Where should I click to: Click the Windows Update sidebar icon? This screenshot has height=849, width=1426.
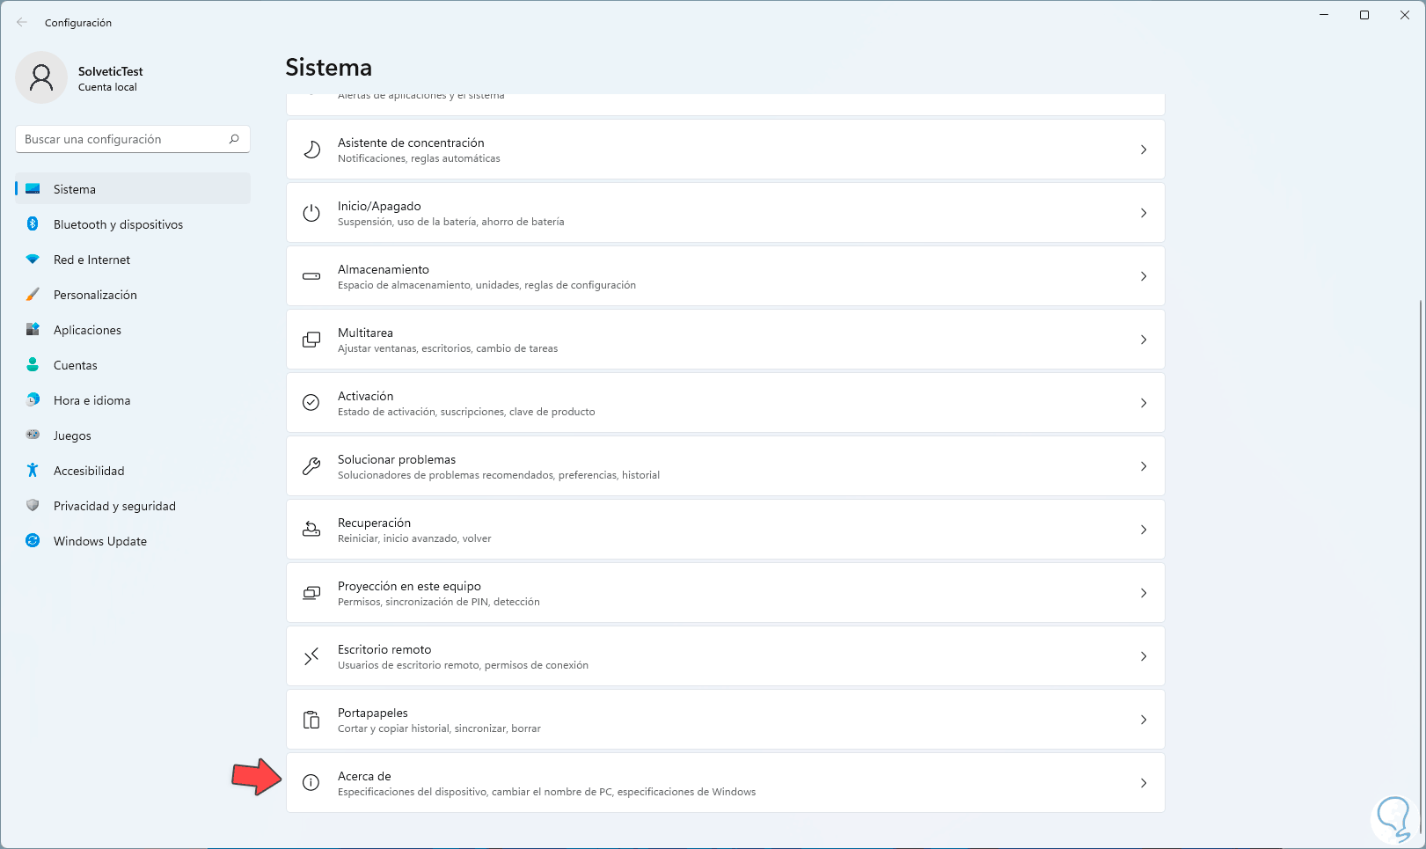tap(33, 541)
